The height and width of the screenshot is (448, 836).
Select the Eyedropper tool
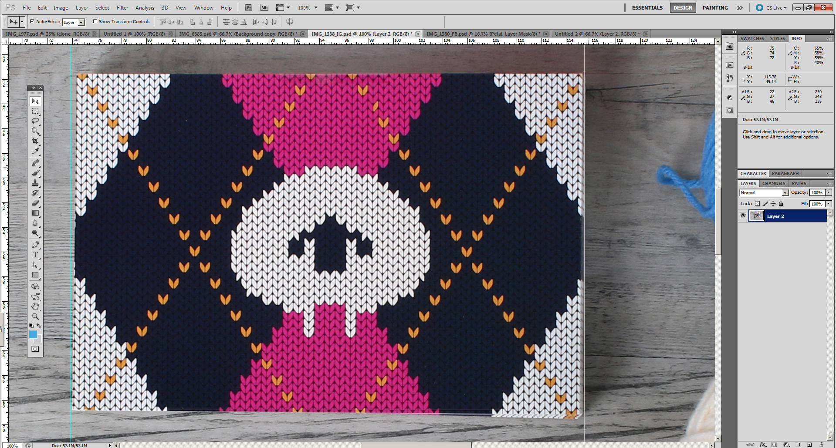pos(35,151)
